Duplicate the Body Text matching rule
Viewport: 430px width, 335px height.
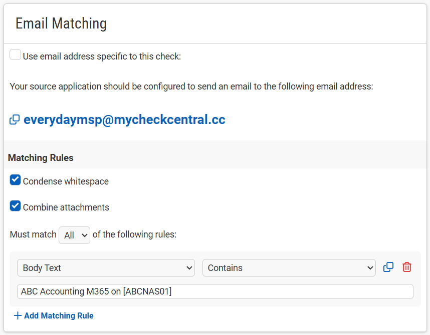pos(388,267)
